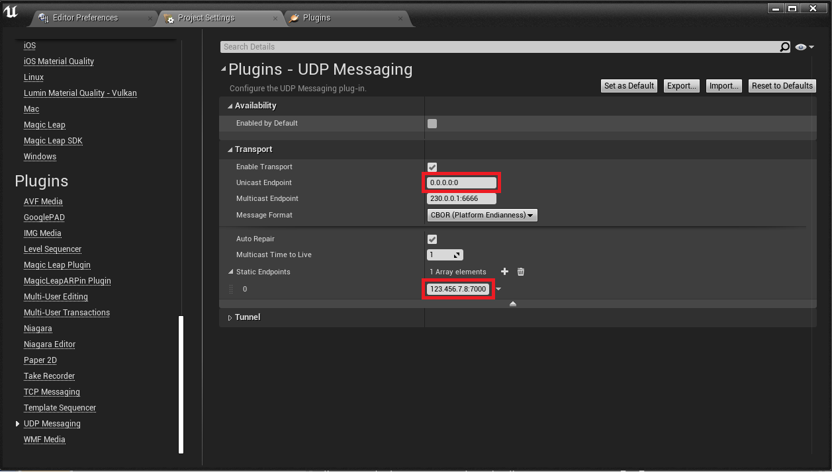
Task: Open Windows platform settings
Action: coord(40,157)
